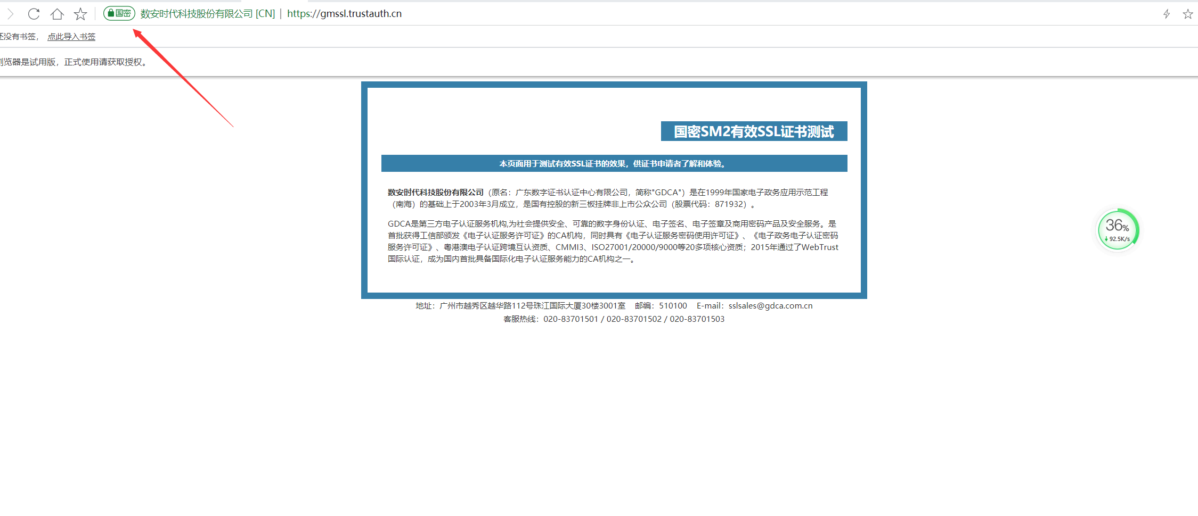
Task: Click the blue SSL certificate test banner
Action: pyautogui.click(x=614, y=163)
